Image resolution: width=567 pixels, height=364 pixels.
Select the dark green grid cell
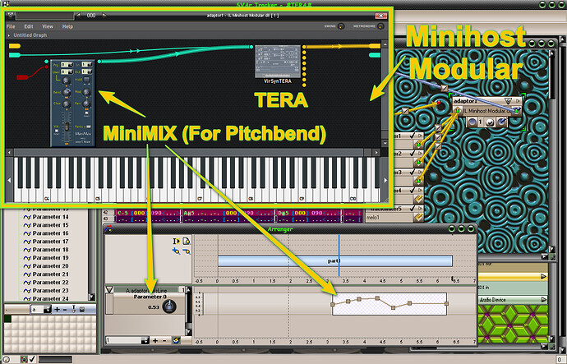pos(7,319)
